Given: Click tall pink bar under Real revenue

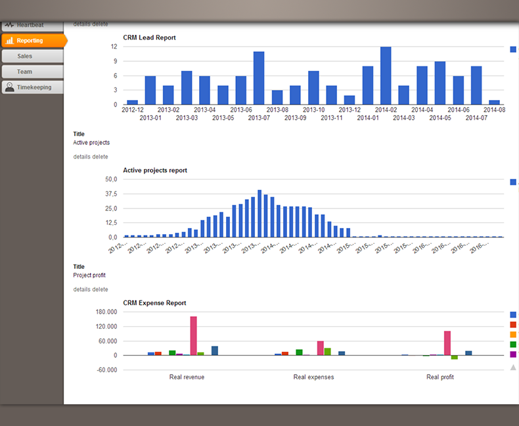Looking at the screenshot, I should 194,335.
